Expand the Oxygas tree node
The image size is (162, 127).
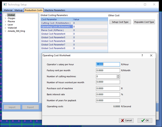[5, 18]
